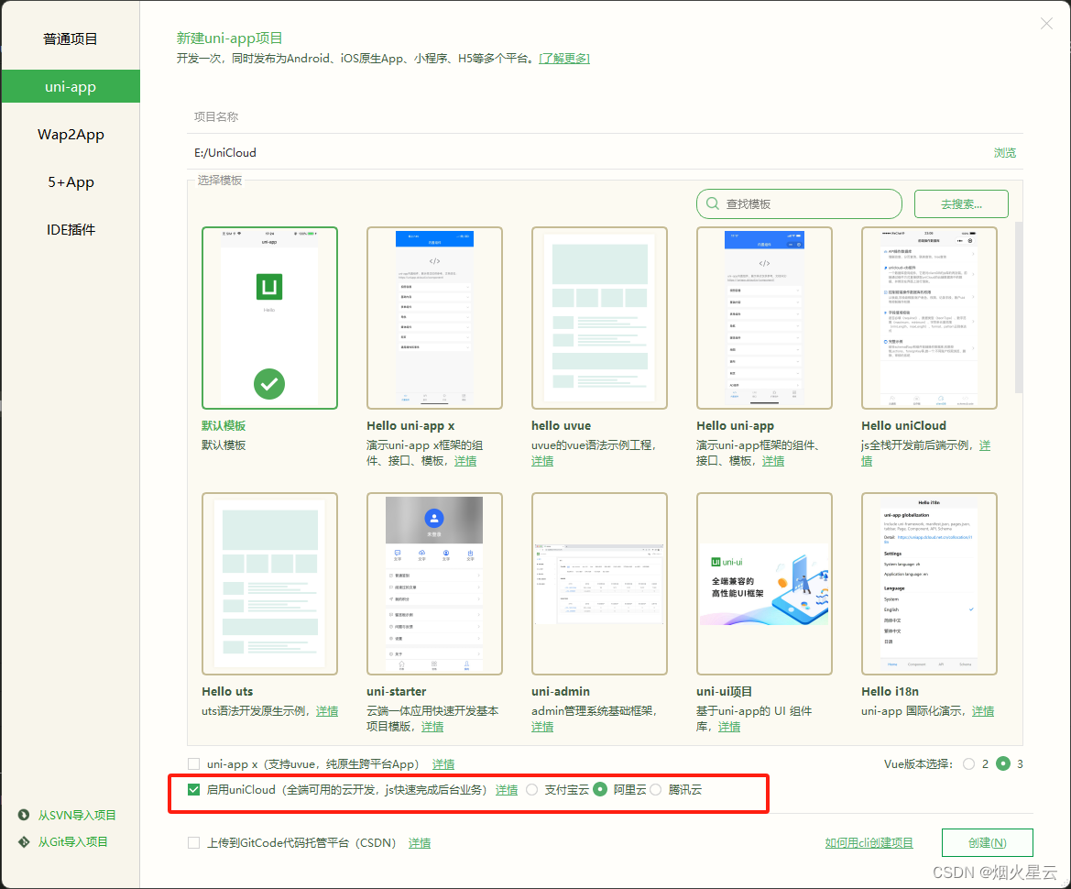Click the uni-starter template title
Screen dimensions: 1071x889
point(396,692)
